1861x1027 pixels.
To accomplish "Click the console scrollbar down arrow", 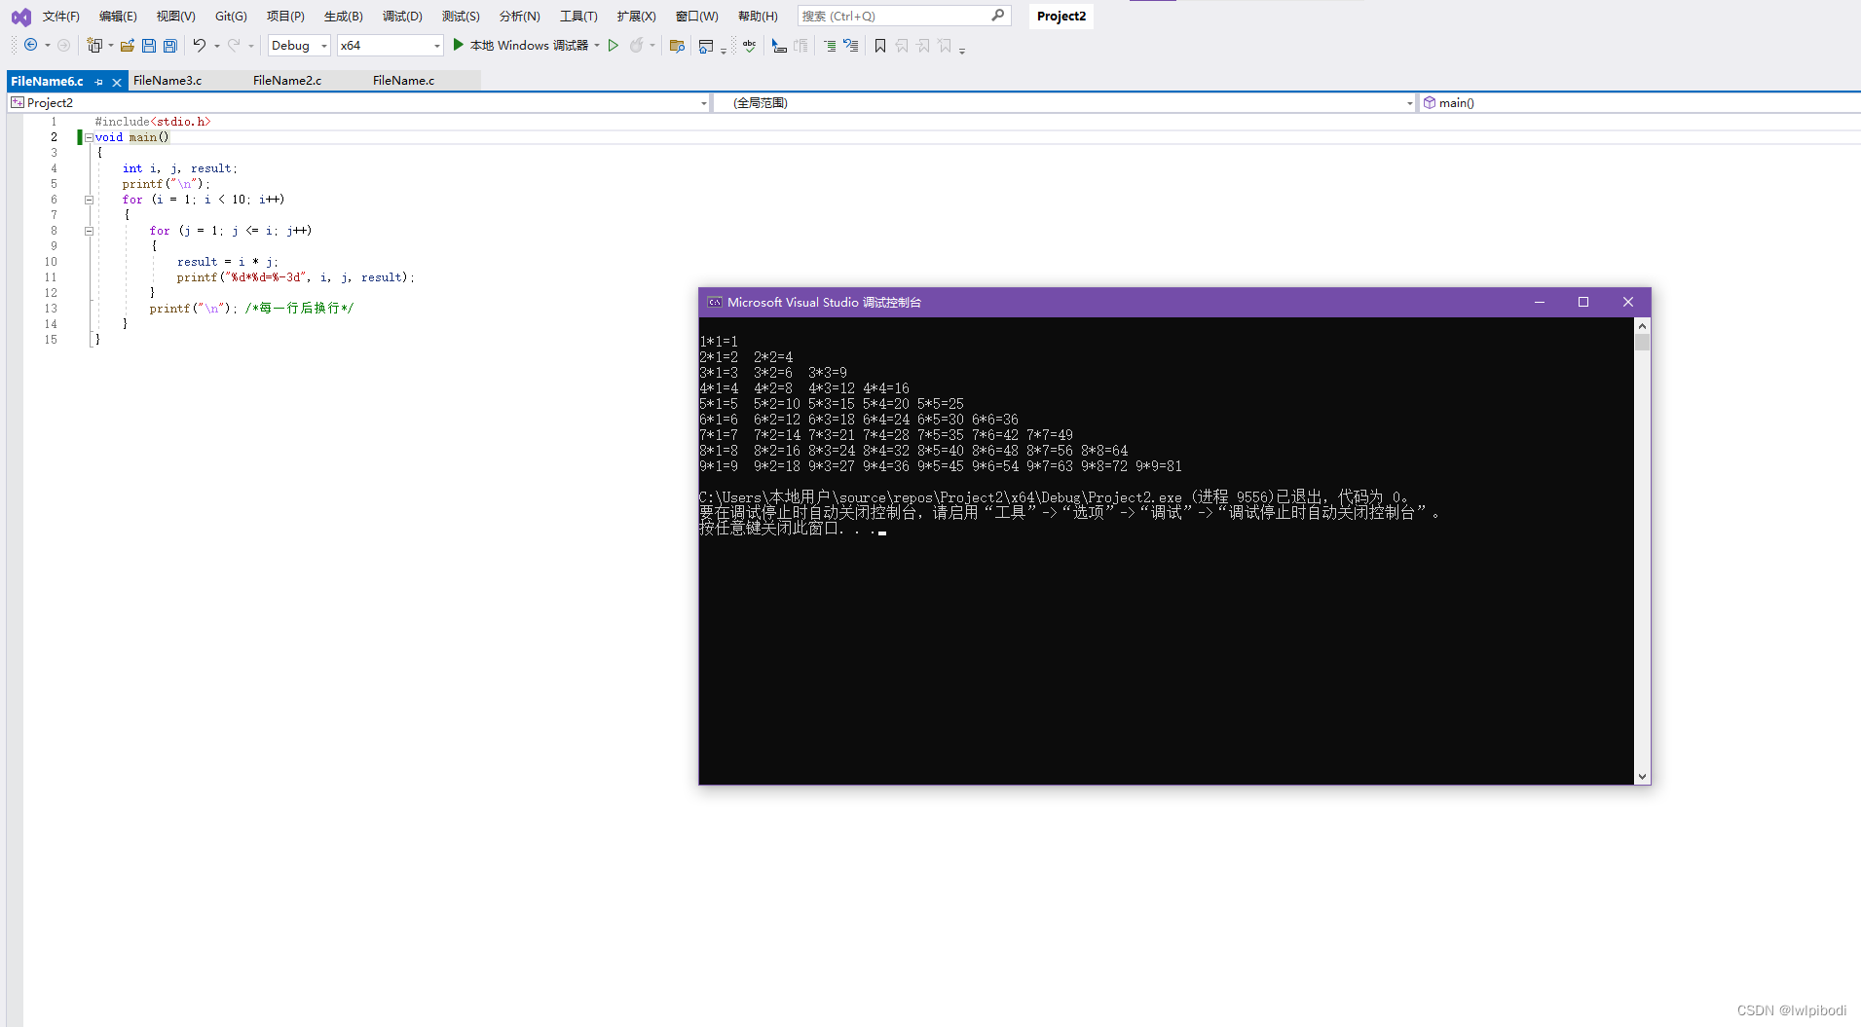I will click(1642, 777).
